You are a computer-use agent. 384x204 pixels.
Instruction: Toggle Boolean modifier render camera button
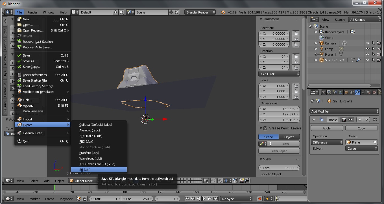[x=344, y=120]
